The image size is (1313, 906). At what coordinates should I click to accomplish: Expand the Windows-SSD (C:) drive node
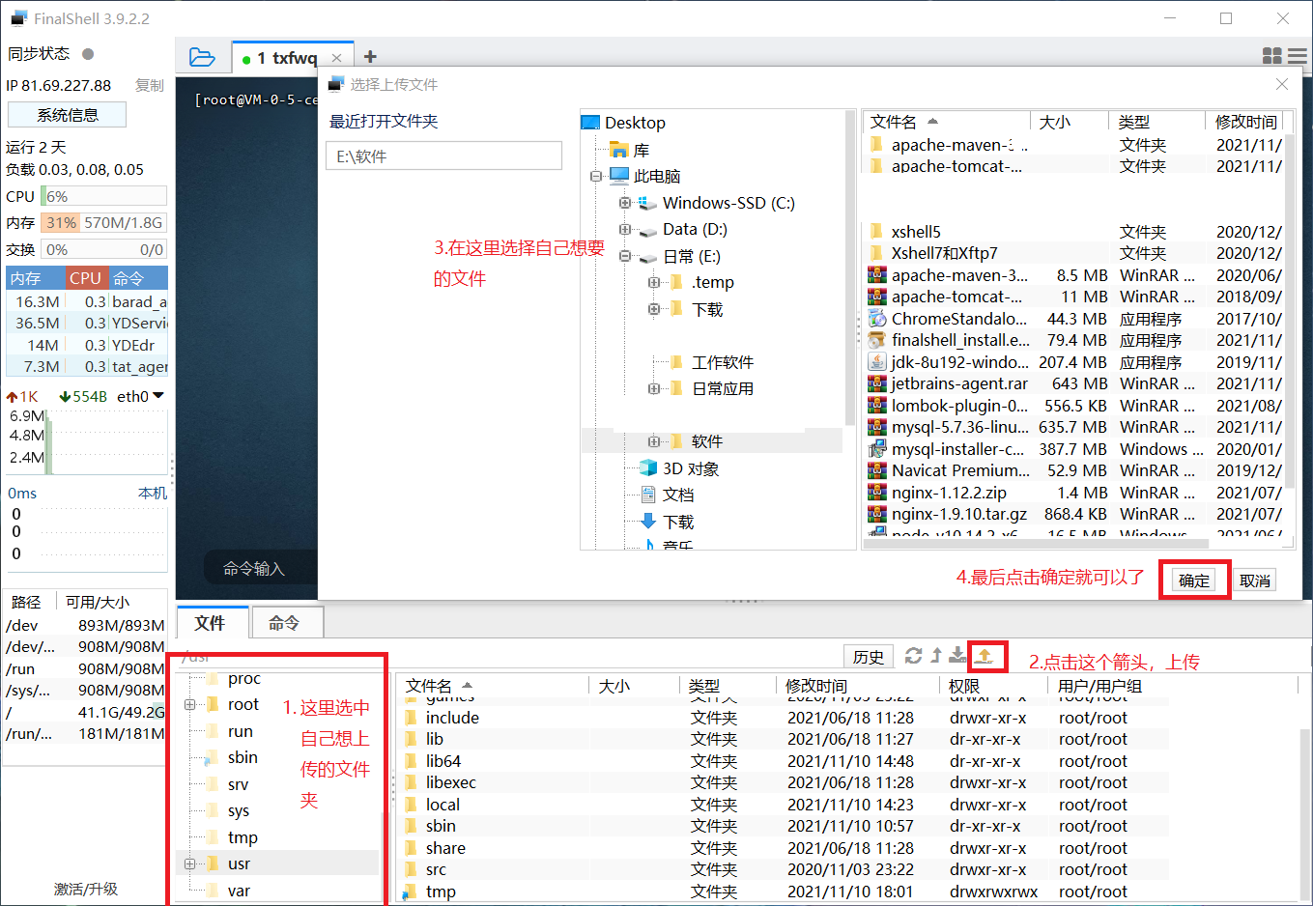(x=625, y=203)
